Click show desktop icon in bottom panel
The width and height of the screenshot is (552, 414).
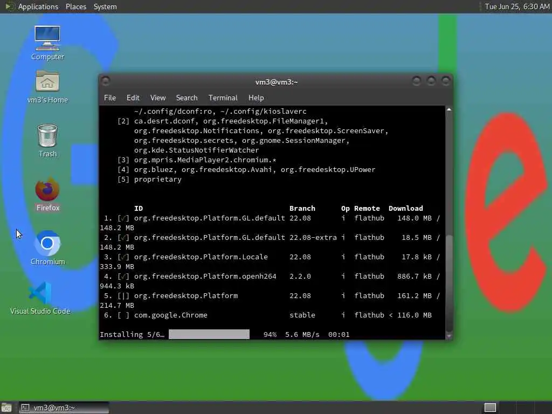click(6, 408)
